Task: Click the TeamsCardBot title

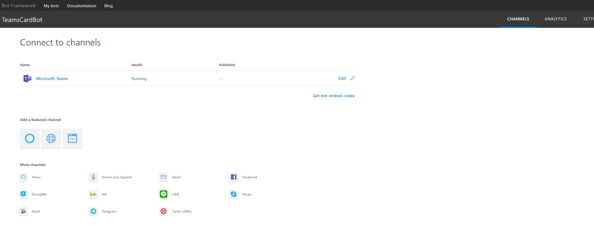Action: click(x=22, y=20)
